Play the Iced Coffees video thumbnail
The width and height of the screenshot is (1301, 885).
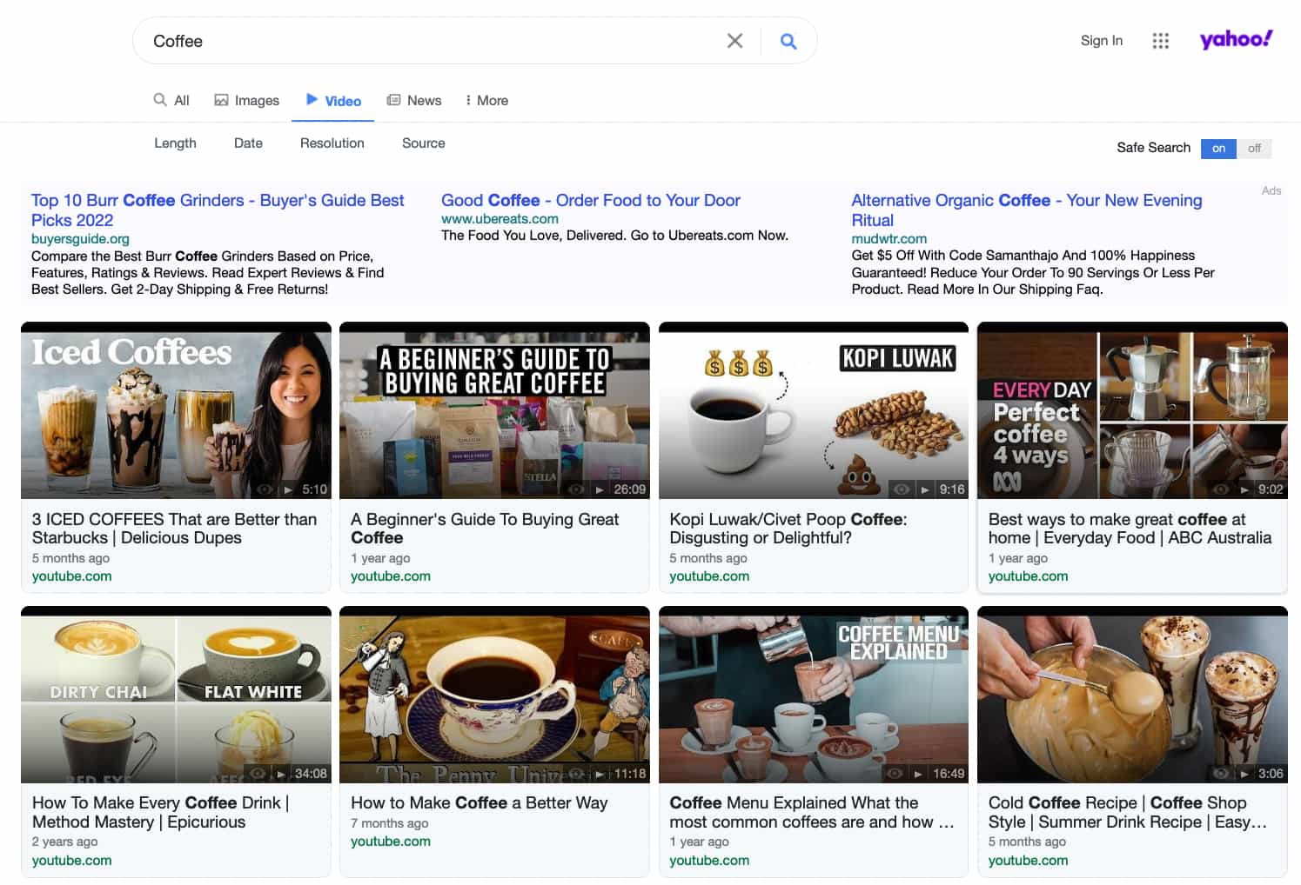tap(176, 410)
